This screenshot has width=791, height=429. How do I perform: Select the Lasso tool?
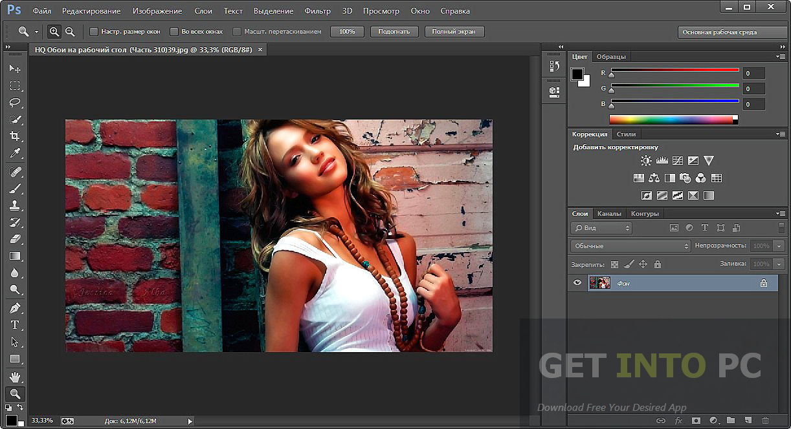[14, 102]
